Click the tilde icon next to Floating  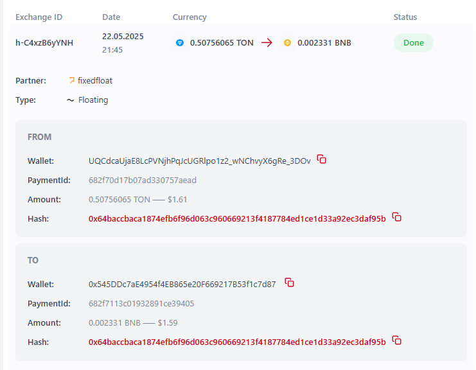[70, 100]
